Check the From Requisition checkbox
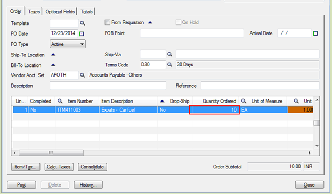 (107, 22)
